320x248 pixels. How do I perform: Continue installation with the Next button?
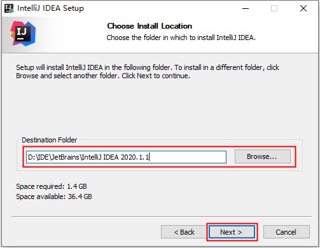[232, 232]
